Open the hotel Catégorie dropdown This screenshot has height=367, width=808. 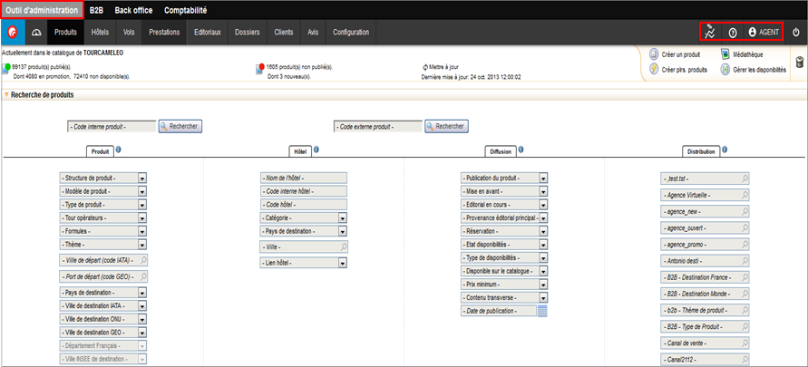coord(342,218)
